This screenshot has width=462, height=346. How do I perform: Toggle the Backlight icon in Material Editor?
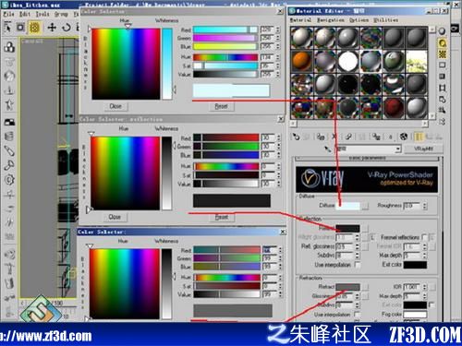pyautogui.click(x=443, y=43)
